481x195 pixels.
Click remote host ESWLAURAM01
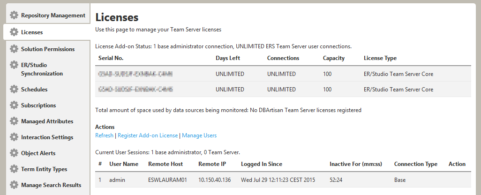click(x=167, y=180)
